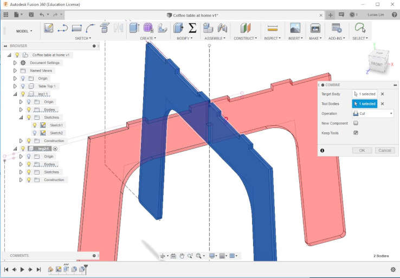The image size is (400, 278).
Task: Collapse the leg1:1 component
Action: pos(15,94)
